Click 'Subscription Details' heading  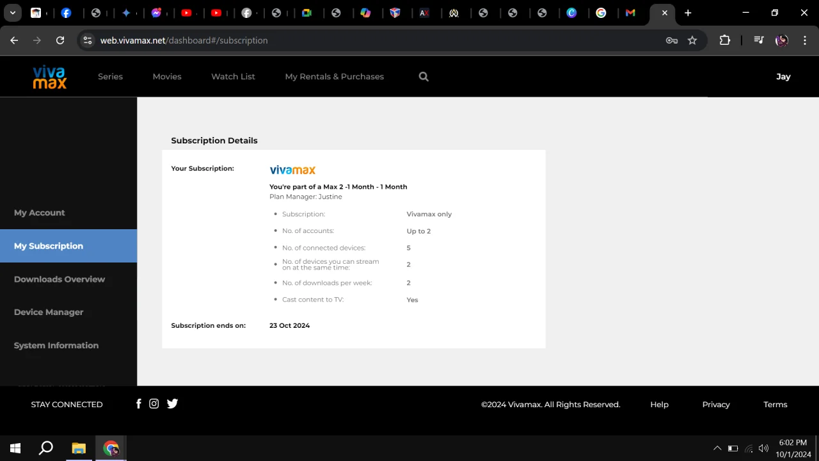[214, 140]
